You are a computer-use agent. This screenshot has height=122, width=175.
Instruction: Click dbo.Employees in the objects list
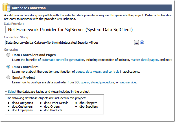(x=22, y=110)
